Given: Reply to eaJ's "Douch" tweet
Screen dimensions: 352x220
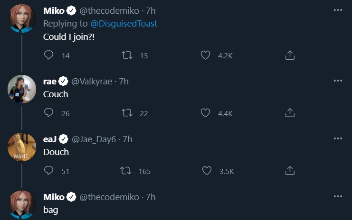Looking at the screenshot, I should click(x=48, y=171).
